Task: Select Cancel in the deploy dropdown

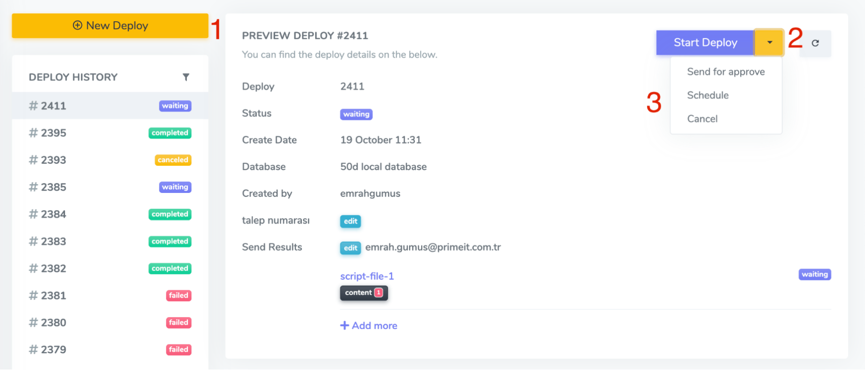Action: (702, 119)
